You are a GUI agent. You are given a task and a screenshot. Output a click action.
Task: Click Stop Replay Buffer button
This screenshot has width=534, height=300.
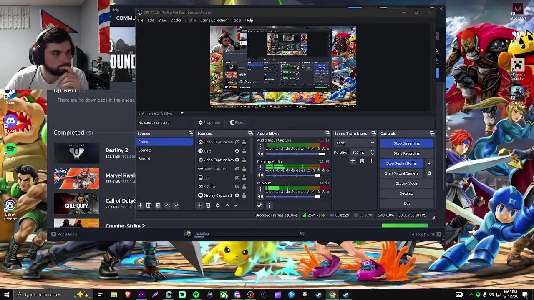pyautogui.click(x=402, y=163)
